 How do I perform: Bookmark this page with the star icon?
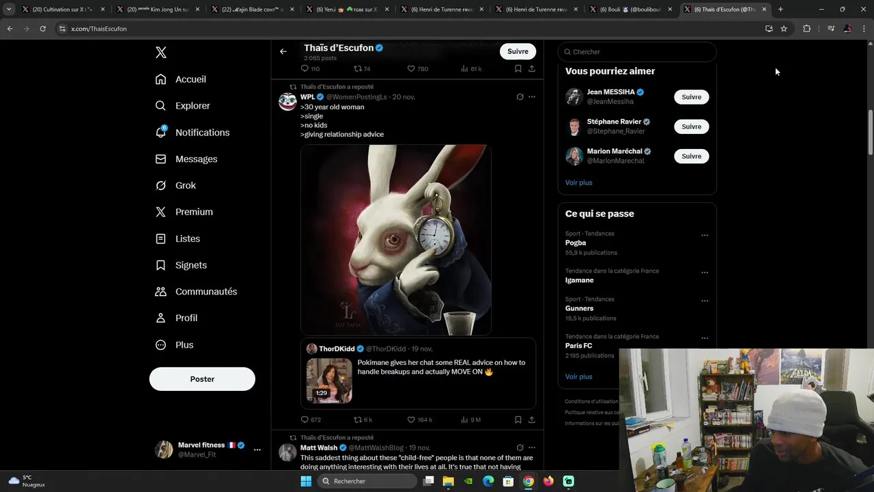(784, 29)
